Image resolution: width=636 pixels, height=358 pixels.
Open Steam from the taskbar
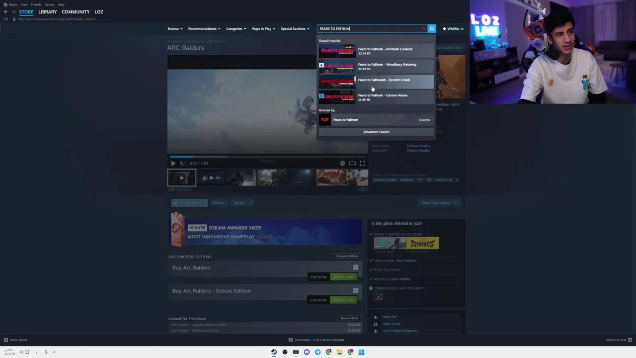pos(274,352)
